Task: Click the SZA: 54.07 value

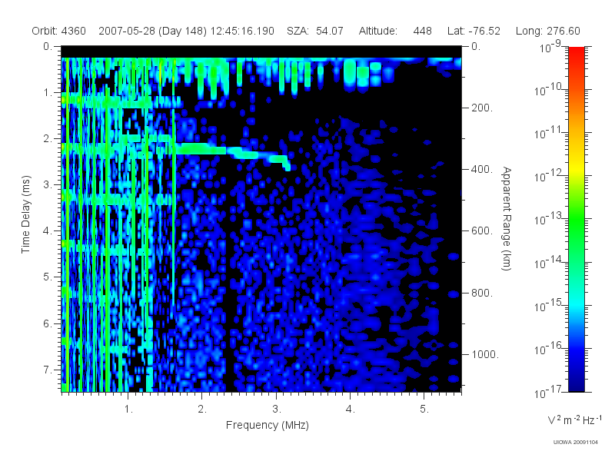Action: click(315, 31)
